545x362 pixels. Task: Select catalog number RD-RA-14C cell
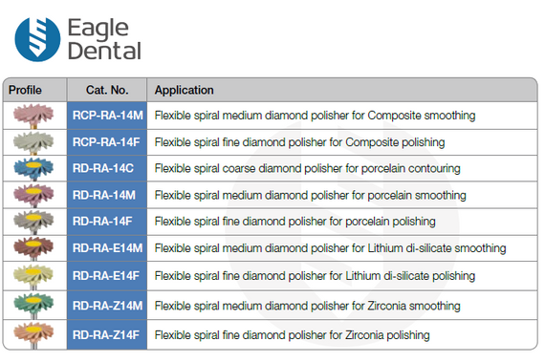(107, 169)
